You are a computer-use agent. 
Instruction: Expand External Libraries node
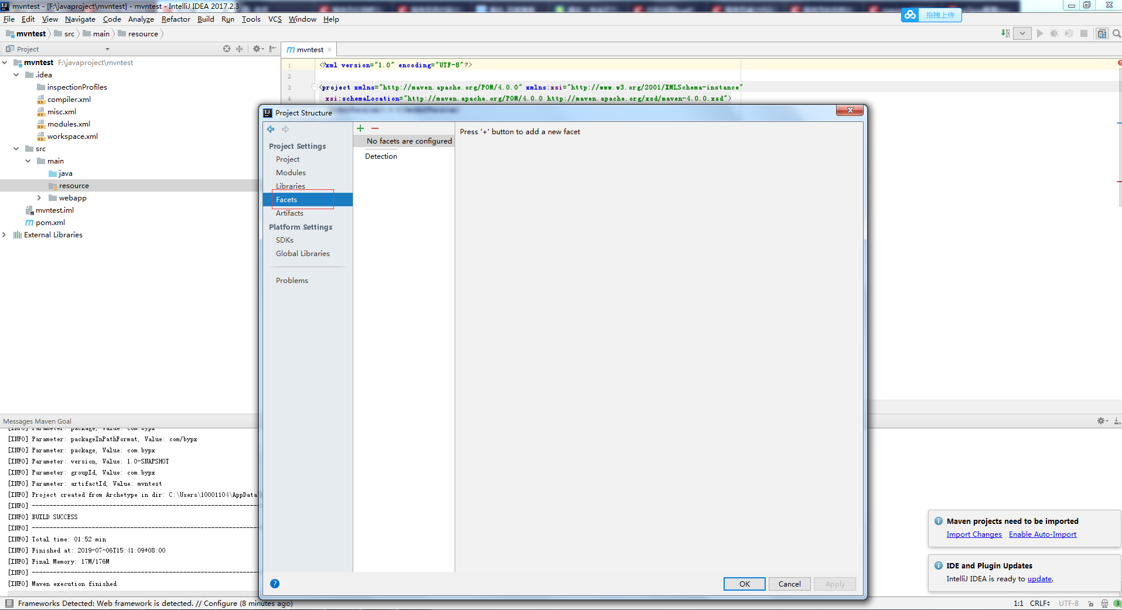click(x=5, y=235)
